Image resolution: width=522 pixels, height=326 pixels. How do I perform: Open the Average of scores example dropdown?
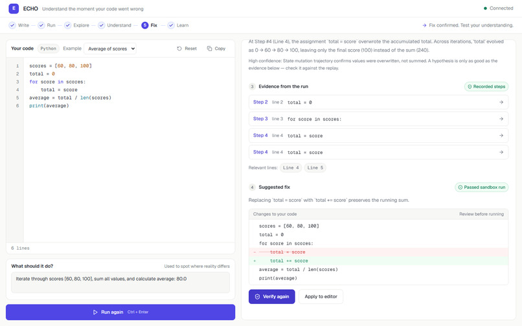(110, 49)
